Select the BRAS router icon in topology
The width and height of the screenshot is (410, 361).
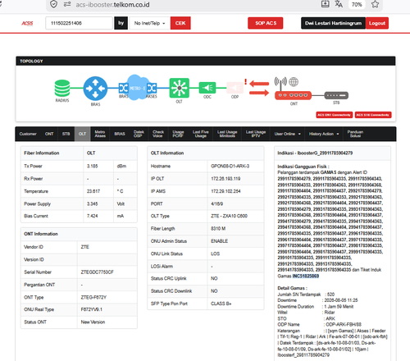[95, 88]
